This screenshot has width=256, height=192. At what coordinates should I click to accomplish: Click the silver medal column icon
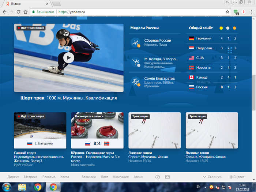coord(228,28)
